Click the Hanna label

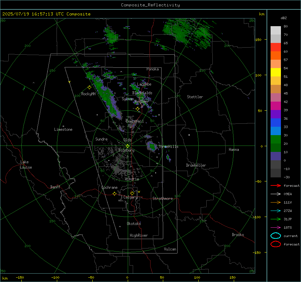tap(234, 150)
